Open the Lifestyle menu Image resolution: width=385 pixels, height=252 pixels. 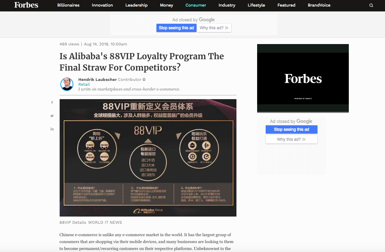pyautogui.click(x=256, y=5)
